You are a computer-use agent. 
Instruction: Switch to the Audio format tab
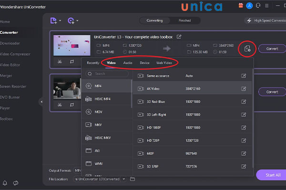(x=128, y=63)
